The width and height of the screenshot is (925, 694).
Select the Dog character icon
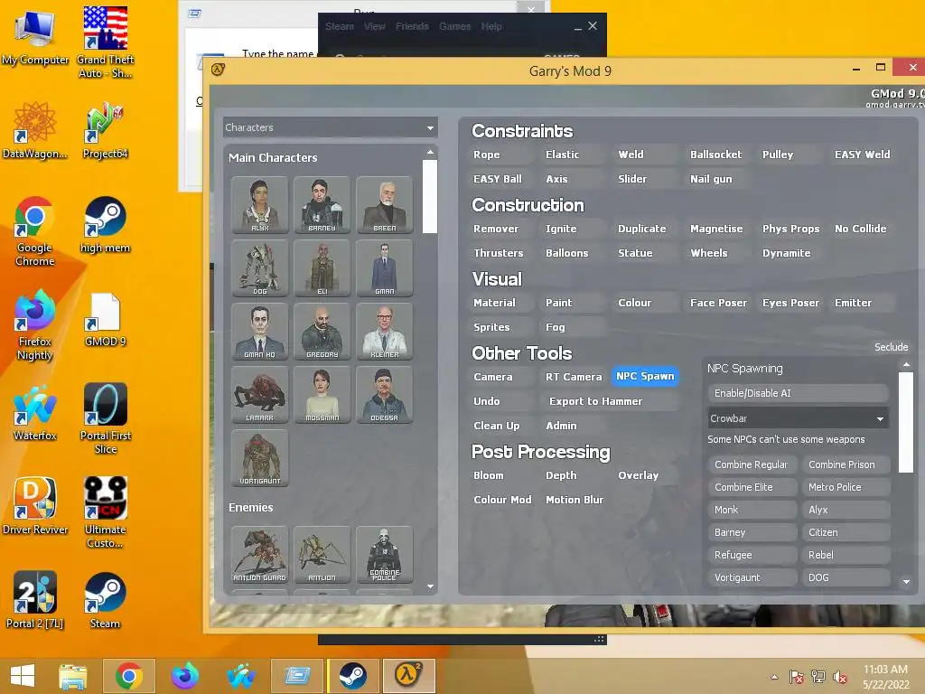point(259,267)
